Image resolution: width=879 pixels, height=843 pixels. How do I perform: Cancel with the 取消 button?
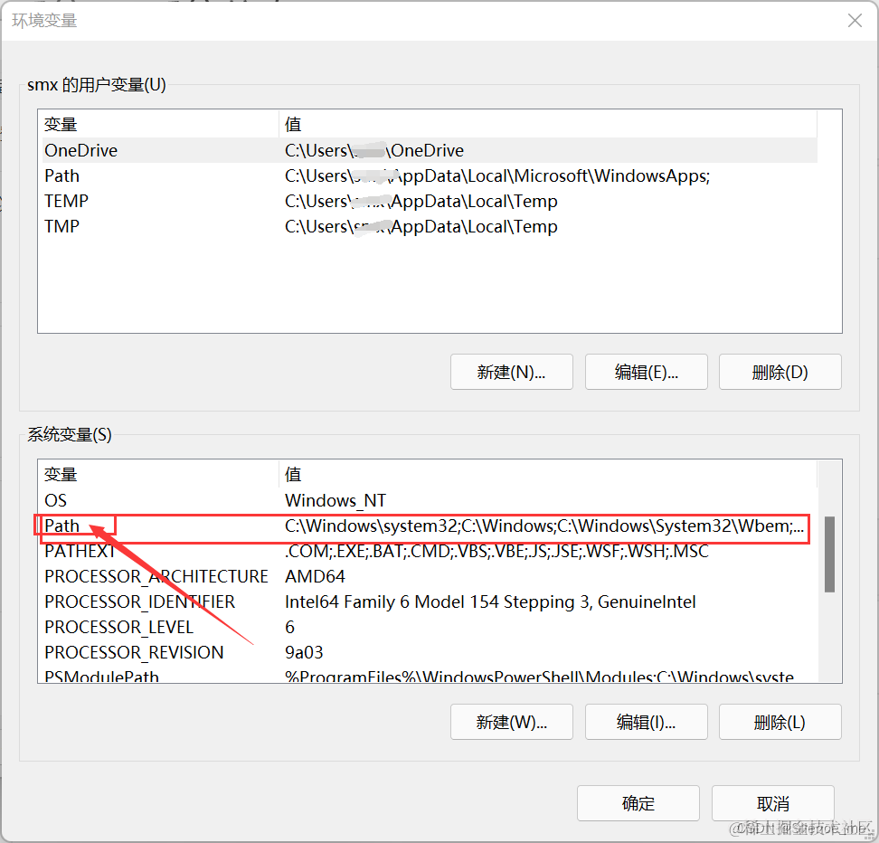point(772,803)
